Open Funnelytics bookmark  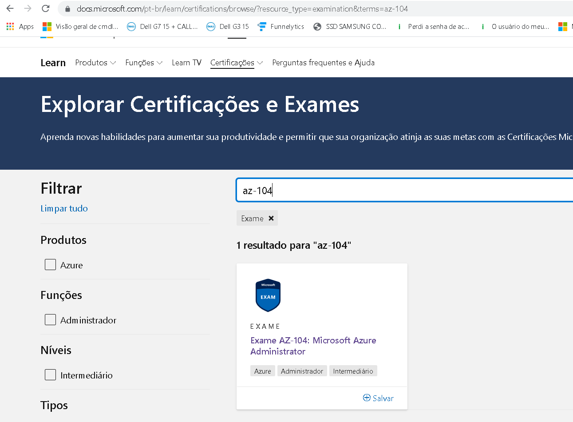click(281, 27)
